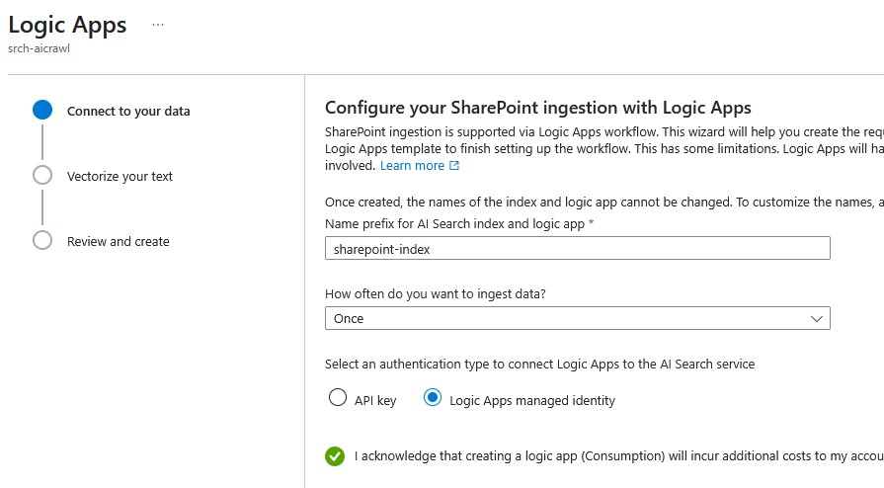Click the Name prefix for AI Search index label
884x488 pixels.
pos(455,224)
